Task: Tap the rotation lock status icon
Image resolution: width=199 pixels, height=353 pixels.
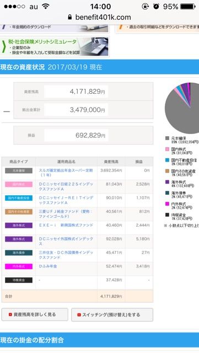Action: pyautogui.click(x=145, y=6)
